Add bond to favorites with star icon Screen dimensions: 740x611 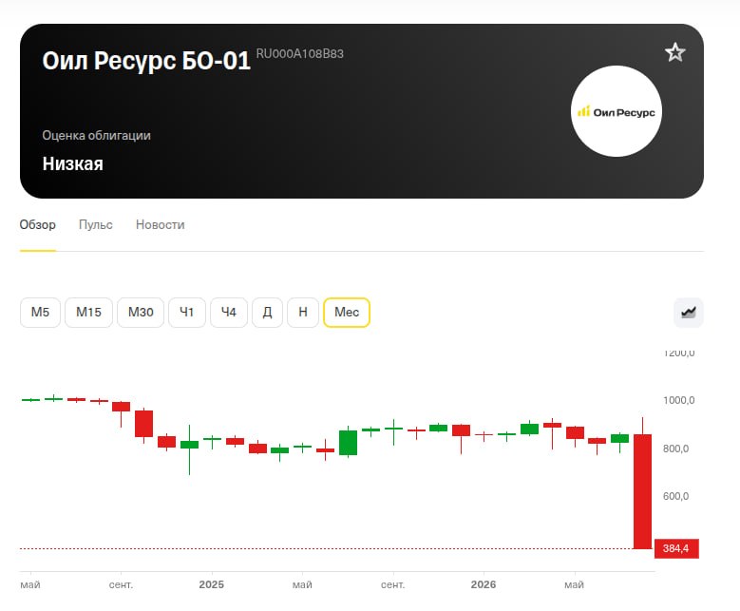(674, 52)
